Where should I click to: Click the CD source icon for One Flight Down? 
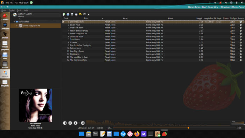click(x=241, y=51)
